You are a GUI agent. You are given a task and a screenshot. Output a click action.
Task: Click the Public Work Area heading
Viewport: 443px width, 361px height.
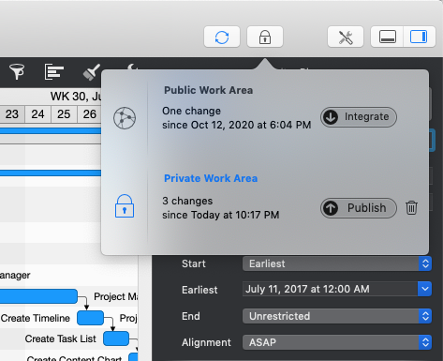[x=208, y=90]
